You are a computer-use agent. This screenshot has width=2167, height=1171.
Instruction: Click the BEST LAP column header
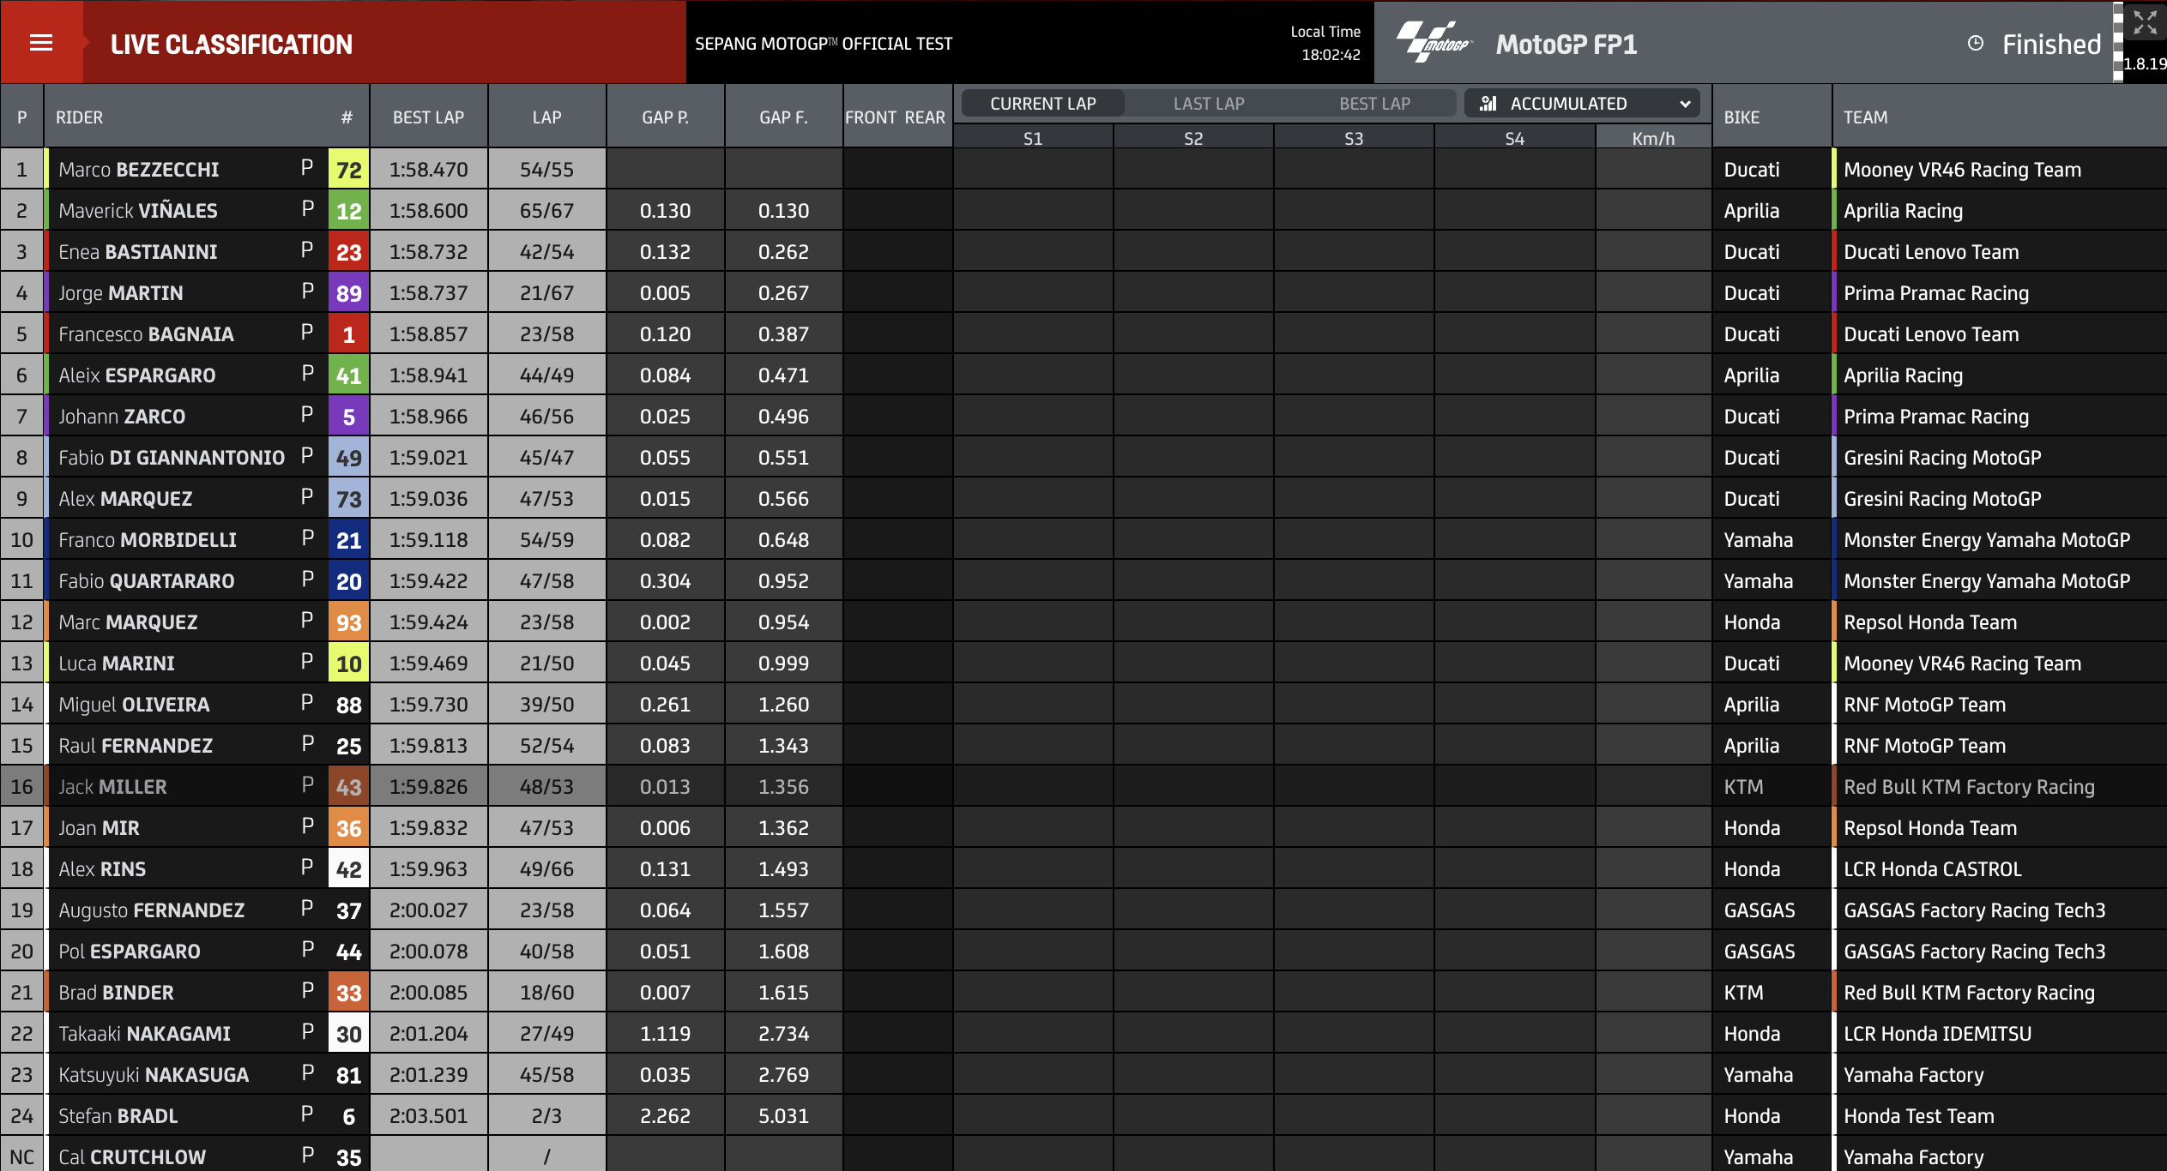[428, 117]
